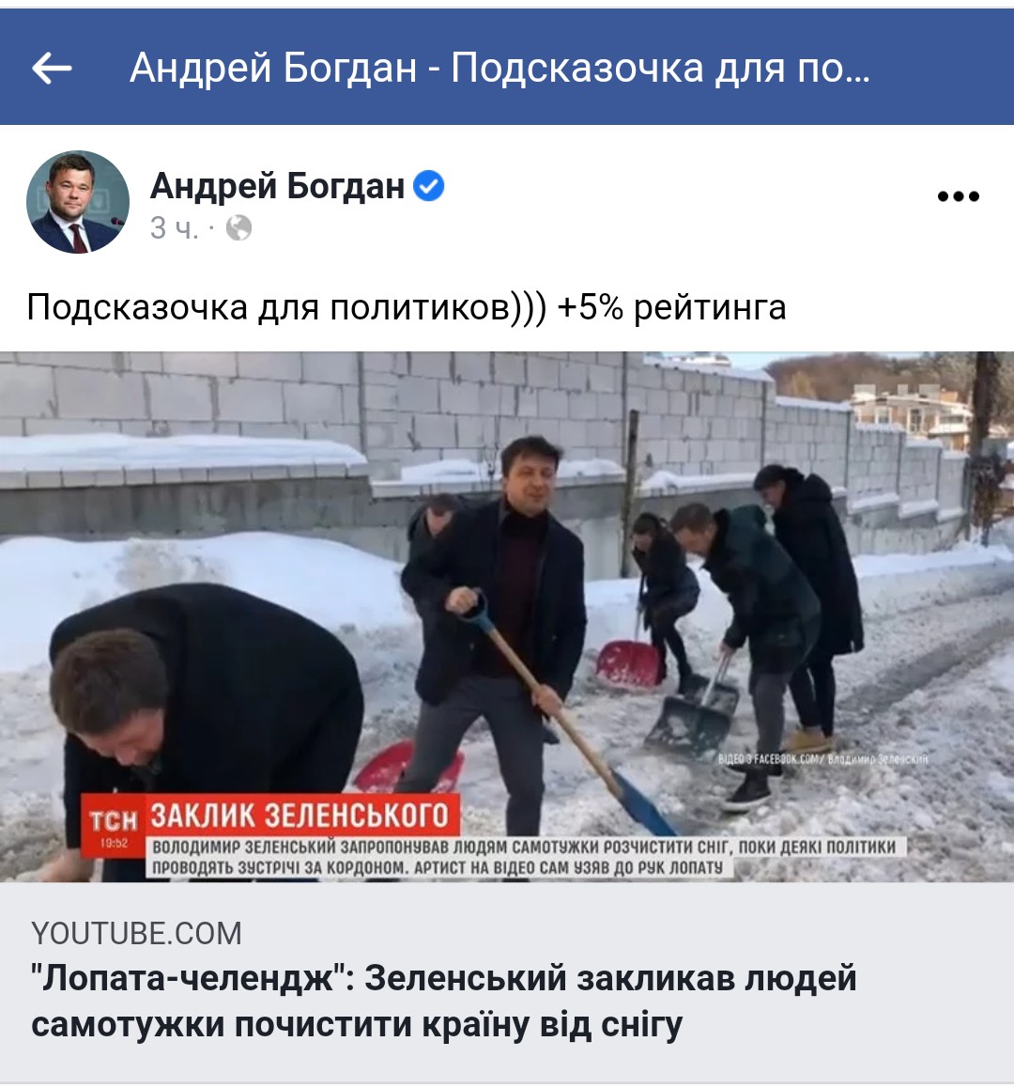
Task: Click the grey news caption under the banner
Action: click(524, 858)
